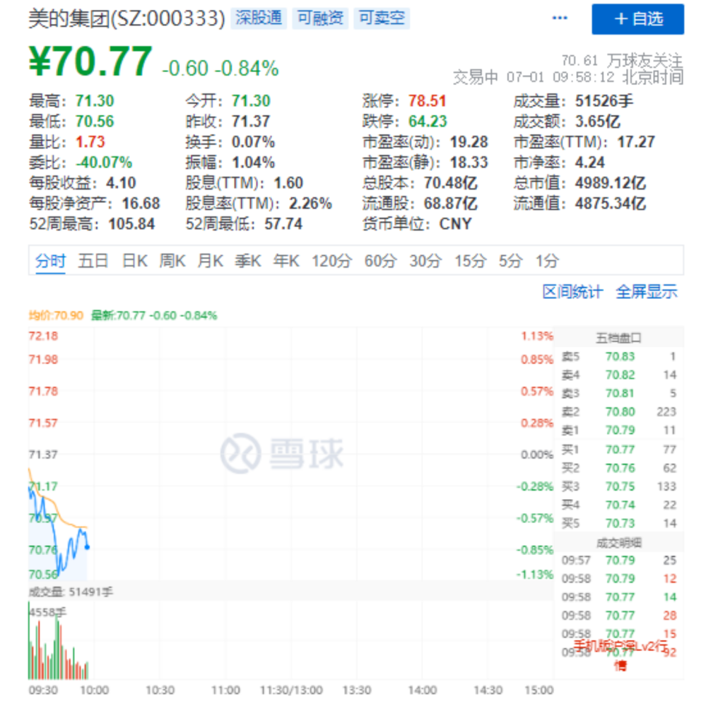
Task: Select the 买5 order row at 70.73
Action: pos(618,523)
